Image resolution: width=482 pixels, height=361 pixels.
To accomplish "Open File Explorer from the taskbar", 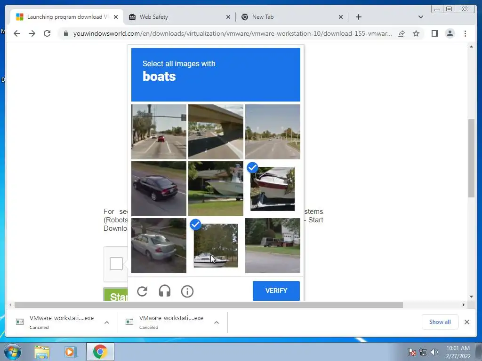I will click(x=42, y=352).
